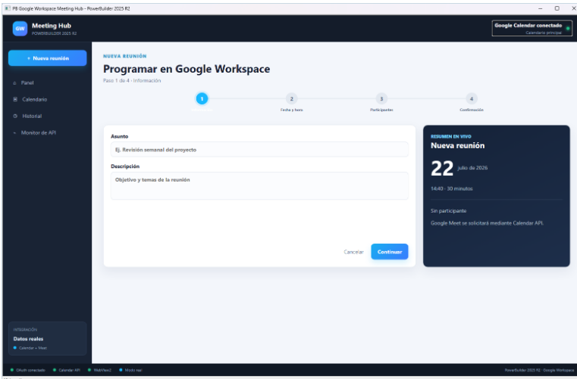
Task: Click "RESUMEN EN VIVO" label
Action: [x=451, y=137]
